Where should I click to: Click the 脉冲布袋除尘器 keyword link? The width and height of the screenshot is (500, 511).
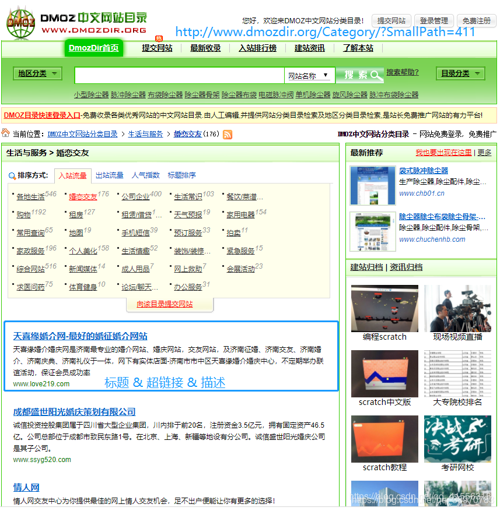pyautogui.click(x=394, y=95)
